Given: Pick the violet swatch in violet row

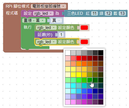Looking at the screenshot, I should coord(84,97).
